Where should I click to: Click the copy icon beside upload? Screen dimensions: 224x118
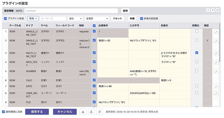99,112
